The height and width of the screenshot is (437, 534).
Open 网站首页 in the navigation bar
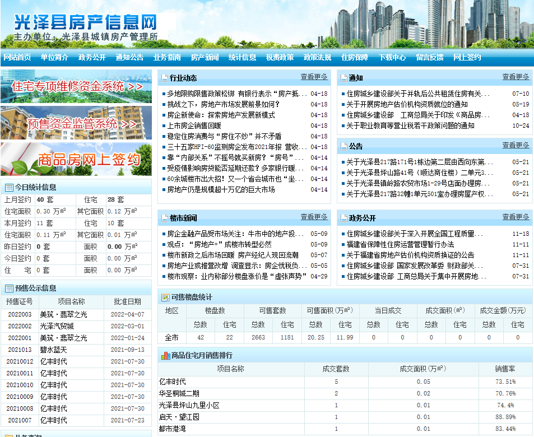tap(17, 57)
